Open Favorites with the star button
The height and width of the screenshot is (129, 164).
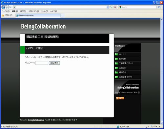pyautogui.click(x=7, y=15)
